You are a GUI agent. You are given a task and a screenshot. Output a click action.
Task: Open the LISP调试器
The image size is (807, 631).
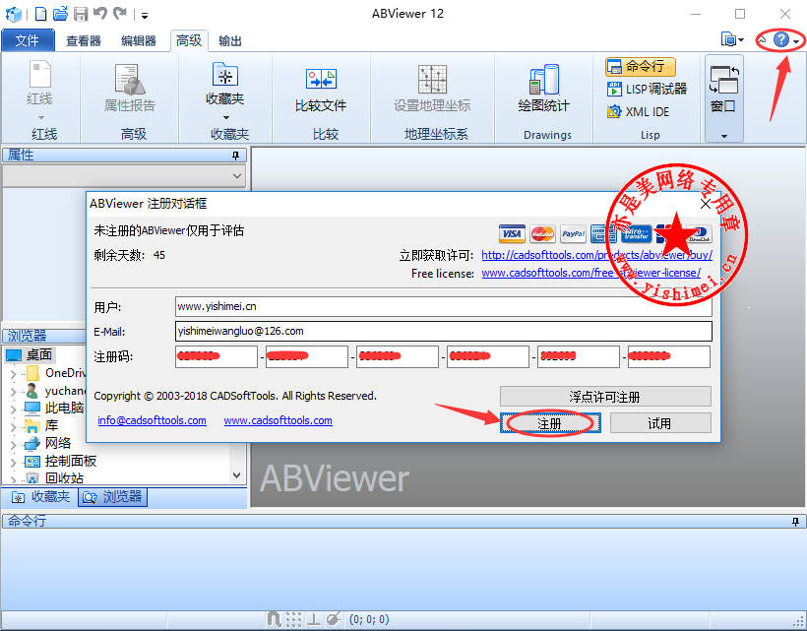647,89
